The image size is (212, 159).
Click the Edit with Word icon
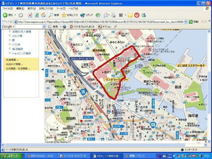tap(121, 15)
